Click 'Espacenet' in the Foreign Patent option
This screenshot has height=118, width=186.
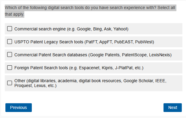[89, 68]
